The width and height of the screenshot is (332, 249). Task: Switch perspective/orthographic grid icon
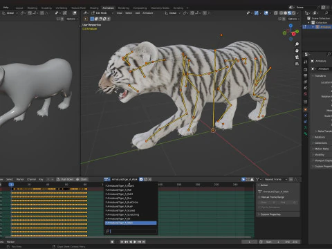coord(297,64)
